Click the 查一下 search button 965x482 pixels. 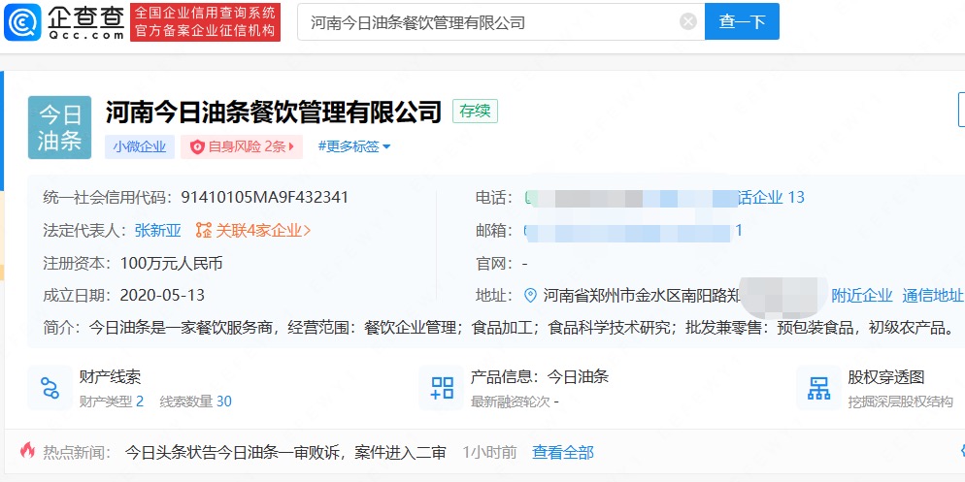click(x=742, y=21)
